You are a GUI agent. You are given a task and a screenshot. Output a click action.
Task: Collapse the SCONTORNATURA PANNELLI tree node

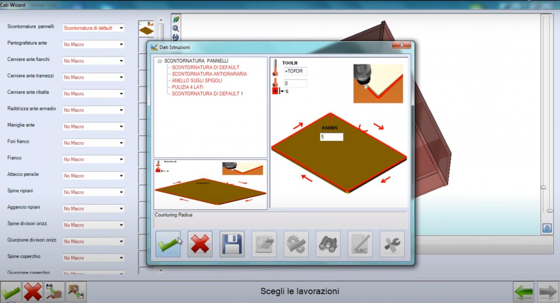pos(160,61)
